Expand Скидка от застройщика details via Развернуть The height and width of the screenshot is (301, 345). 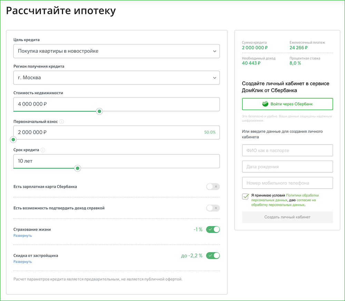tap(23, 262)
